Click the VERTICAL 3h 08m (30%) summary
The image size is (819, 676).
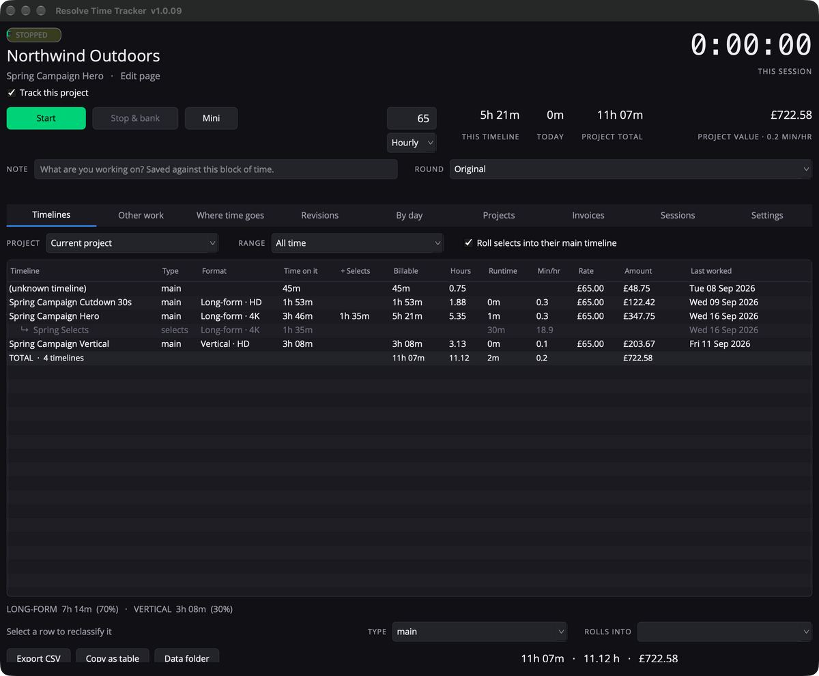[x=183, y=609]
